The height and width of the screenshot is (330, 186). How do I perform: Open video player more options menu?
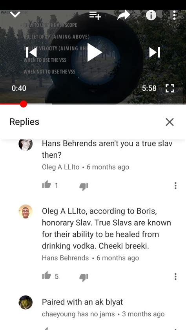tap(174, 15)
